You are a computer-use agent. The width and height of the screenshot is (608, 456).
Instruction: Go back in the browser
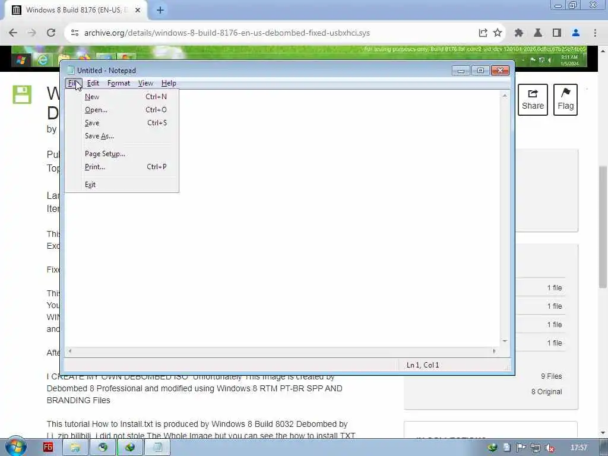tap(13, 33)
